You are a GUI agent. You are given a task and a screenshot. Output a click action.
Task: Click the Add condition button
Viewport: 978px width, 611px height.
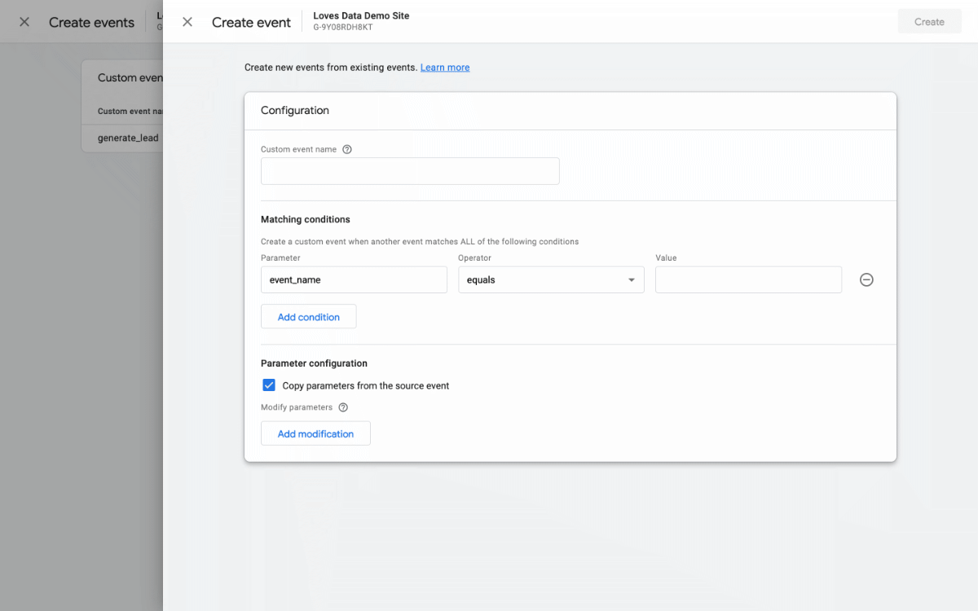point(308,317)
